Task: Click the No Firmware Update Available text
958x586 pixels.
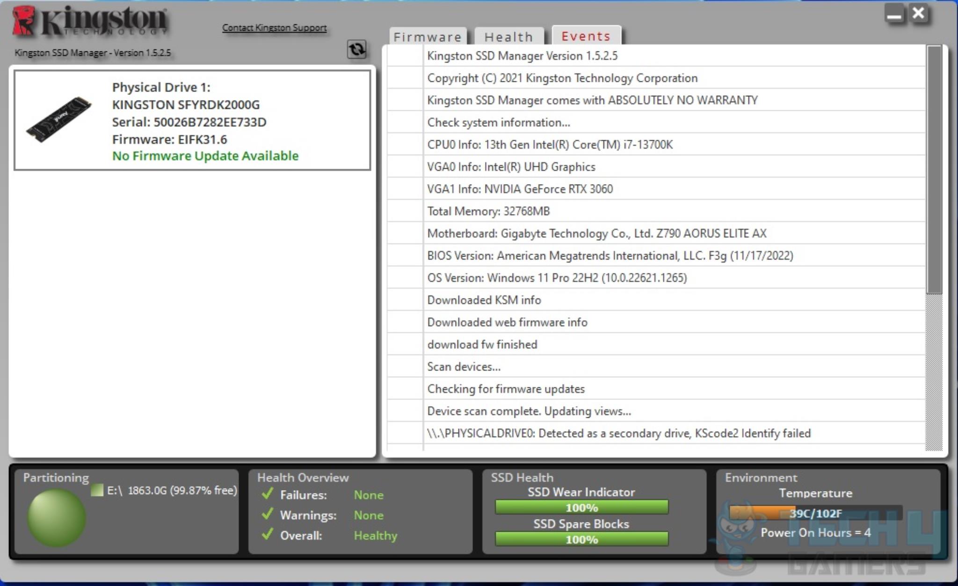Action: tap(205, 156)
